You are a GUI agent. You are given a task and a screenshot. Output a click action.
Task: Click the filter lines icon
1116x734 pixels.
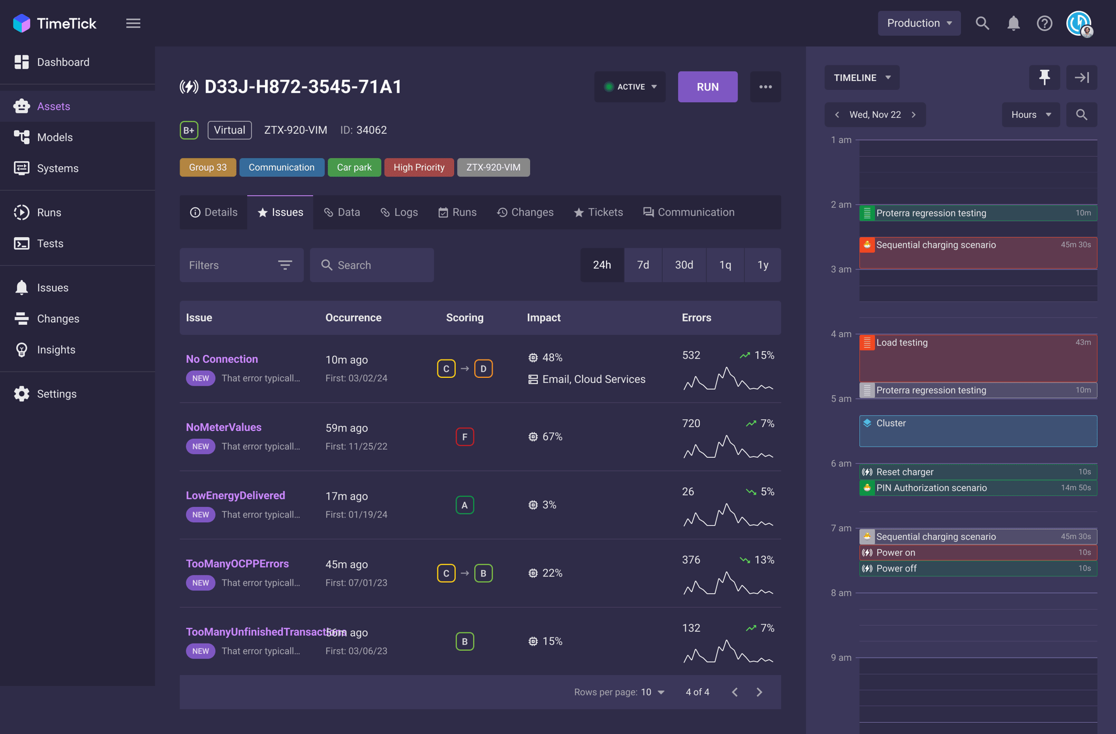pyautogui.click(x=285, y=265)
